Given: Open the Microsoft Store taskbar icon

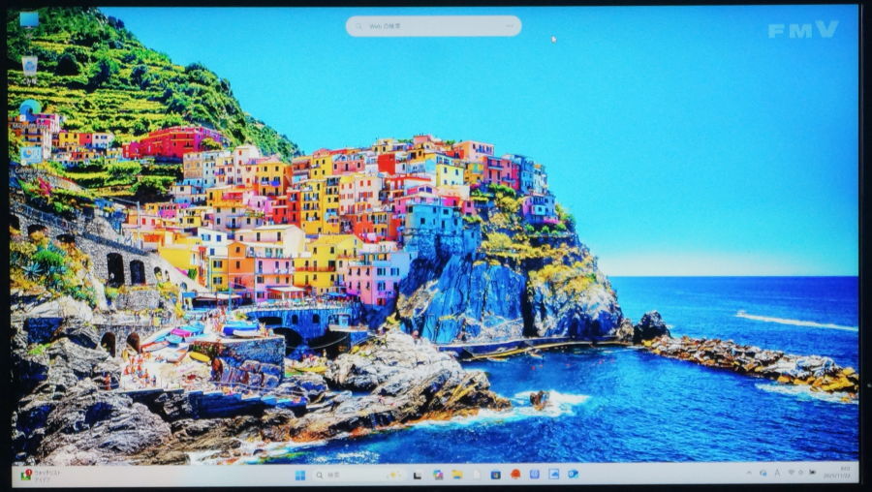Looking at the screenshot, I should [x=495, y=475].
